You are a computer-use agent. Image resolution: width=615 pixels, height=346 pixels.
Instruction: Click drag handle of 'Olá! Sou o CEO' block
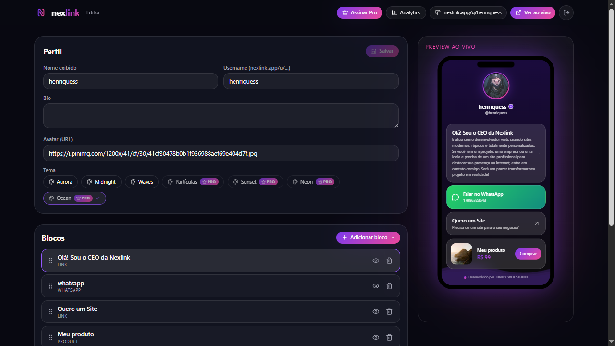coord(50,260)
